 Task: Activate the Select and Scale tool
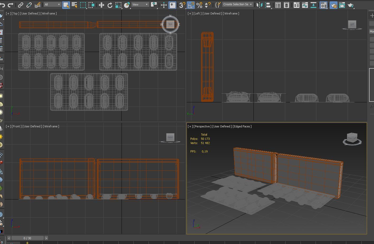(x=118, y=5)
